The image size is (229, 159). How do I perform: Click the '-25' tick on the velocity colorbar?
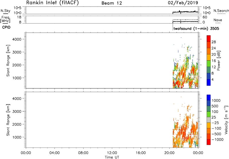pos(215,123)
